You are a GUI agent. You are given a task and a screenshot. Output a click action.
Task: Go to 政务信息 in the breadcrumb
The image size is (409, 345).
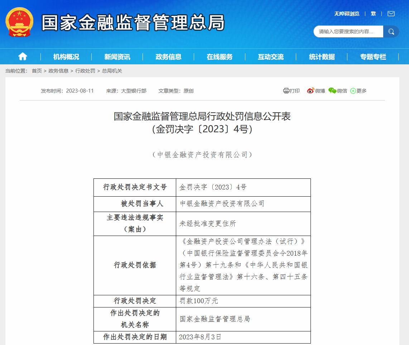point(58,71)
